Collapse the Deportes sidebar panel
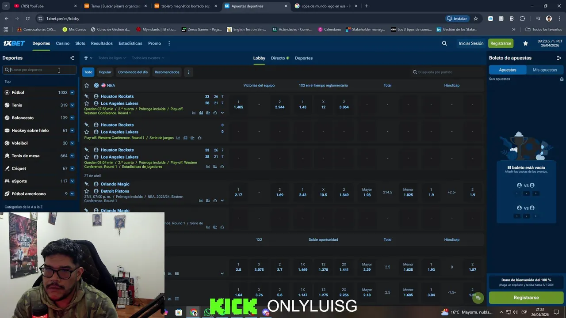The height and width of the screenshot is (318, 566). pyautogui.click(x=72, y=58)
